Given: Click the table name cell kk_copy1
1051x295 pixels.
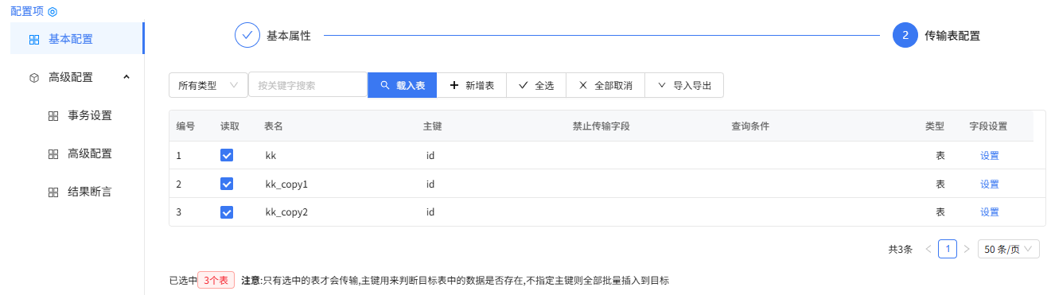Looking at the screenshot, I should click(286, 184).
